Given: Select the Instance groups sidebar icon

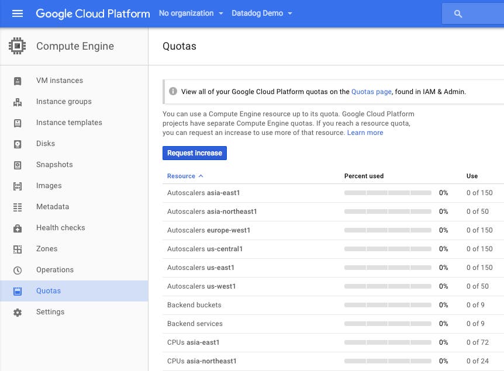Looking at the screenshot, I should 18,102.
